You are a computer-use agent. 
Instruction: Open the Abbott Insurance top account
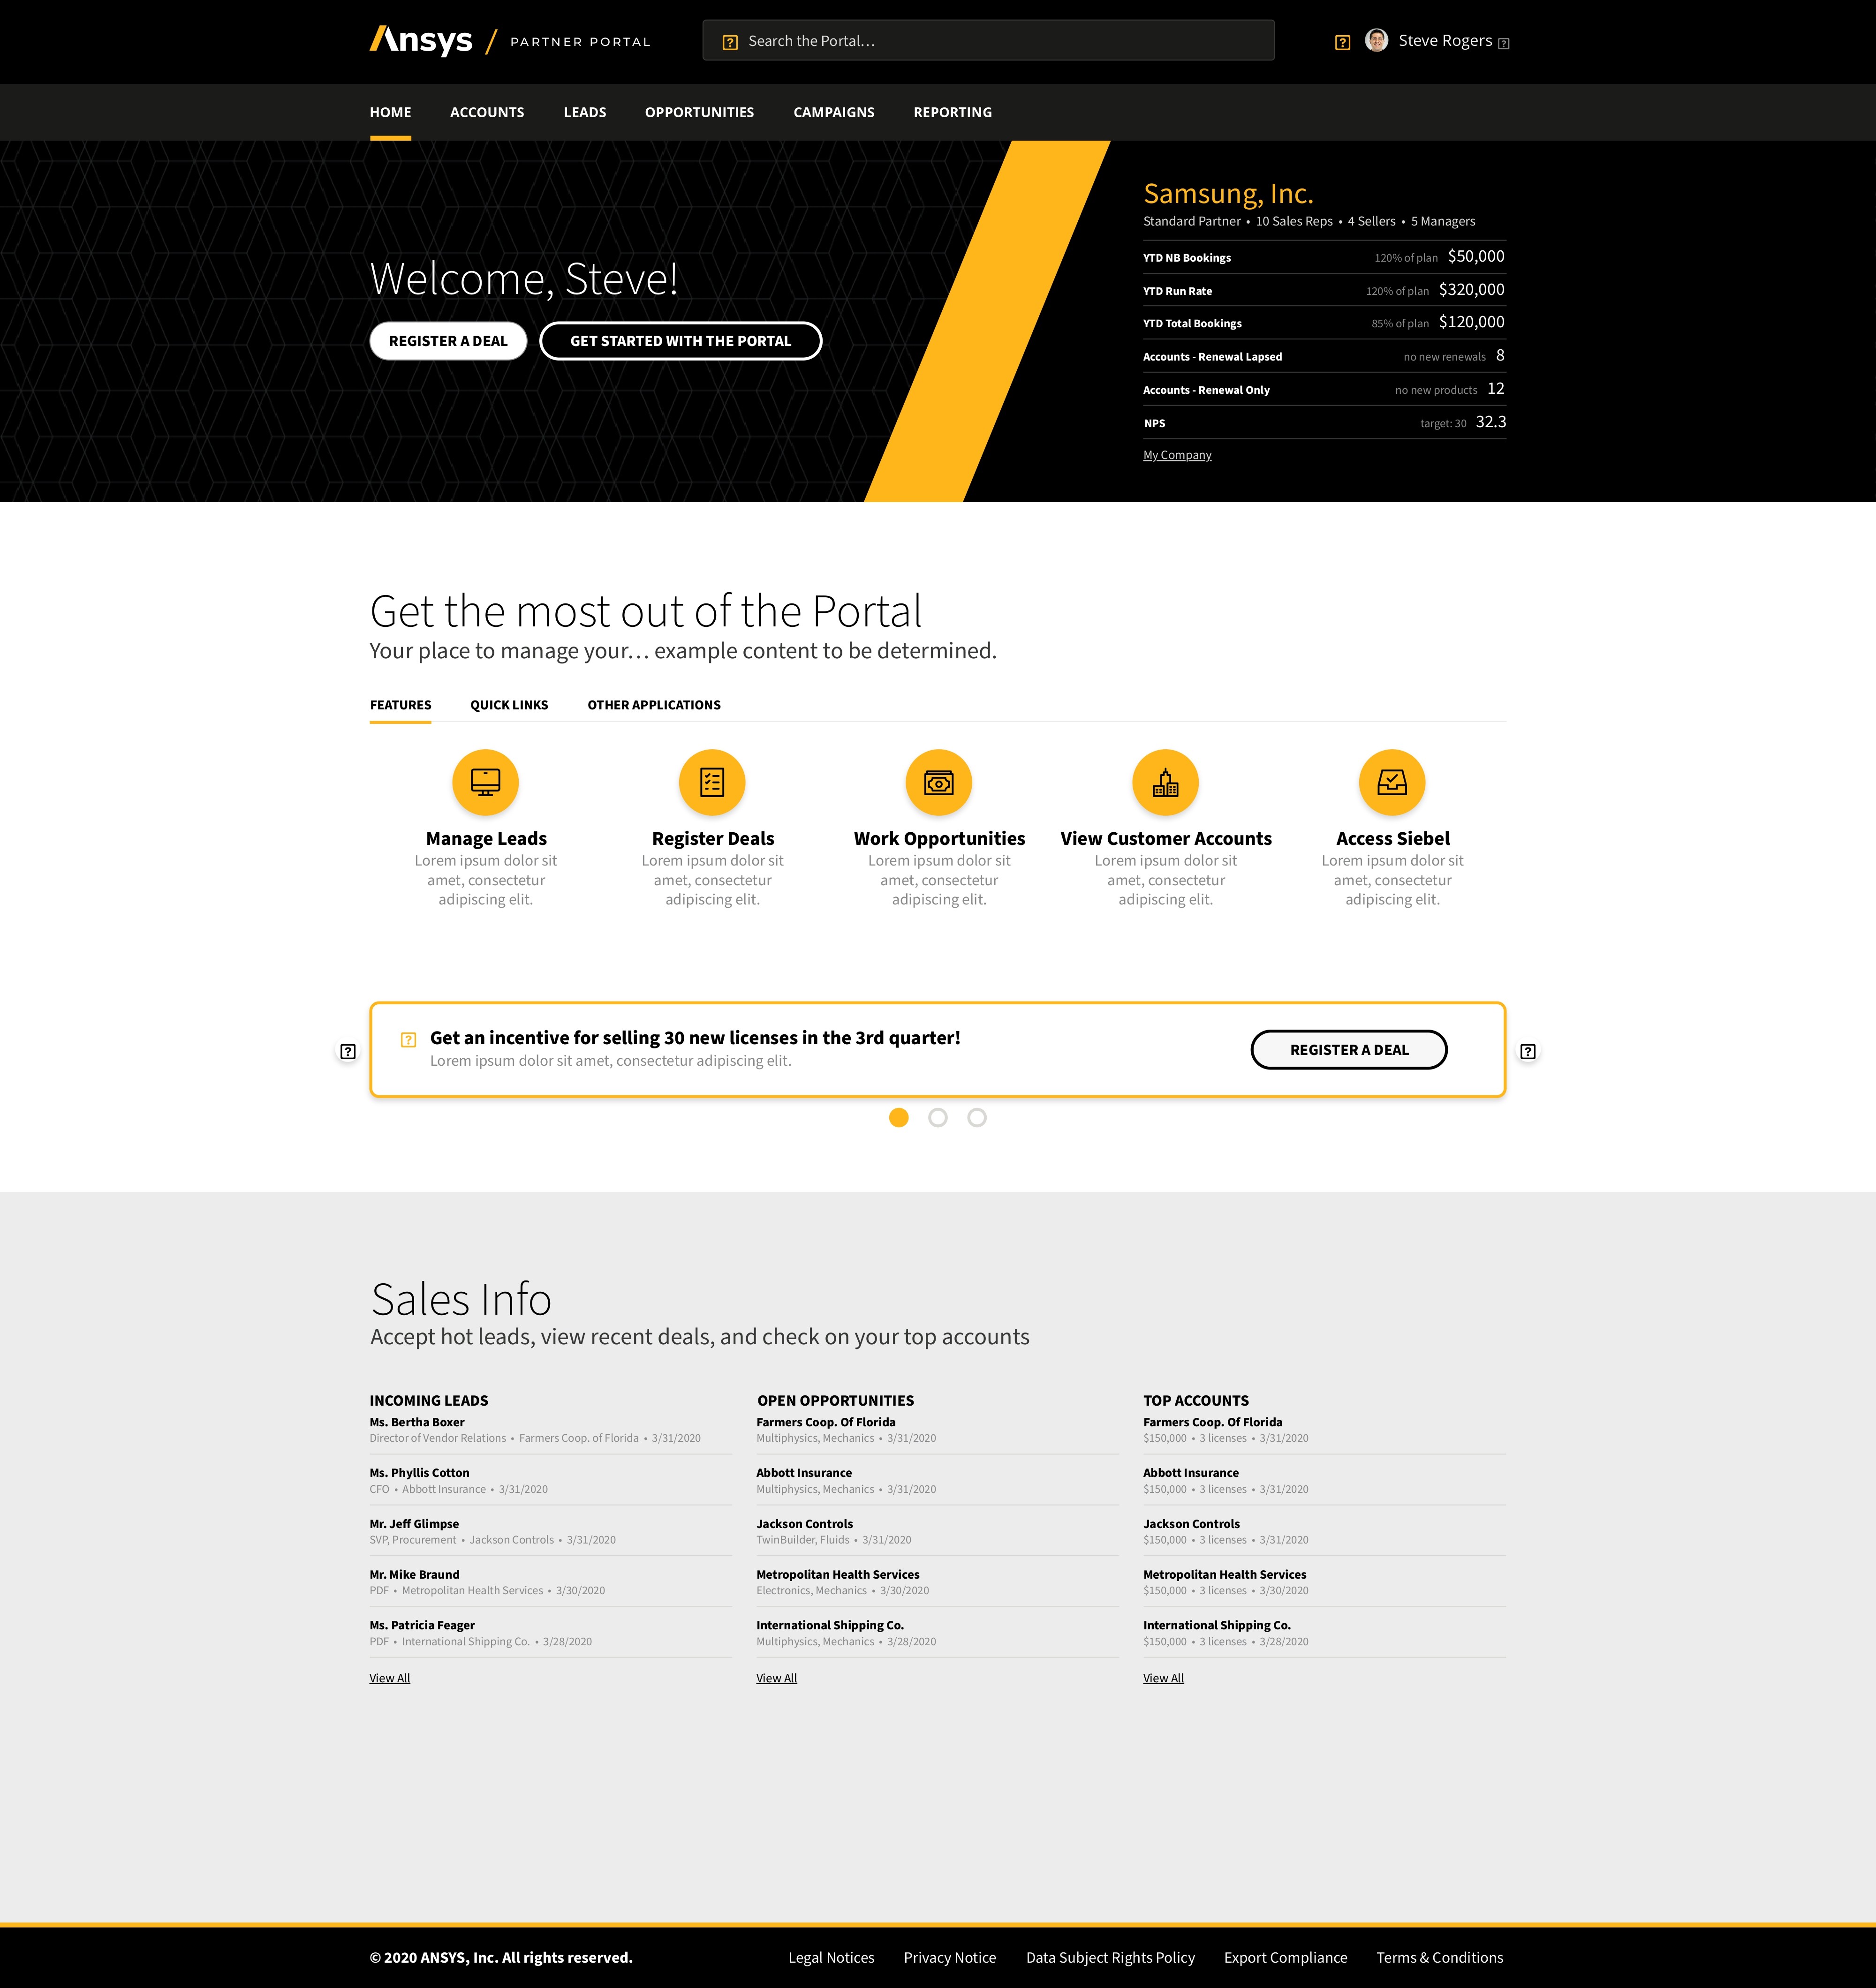[1191, 1473]
